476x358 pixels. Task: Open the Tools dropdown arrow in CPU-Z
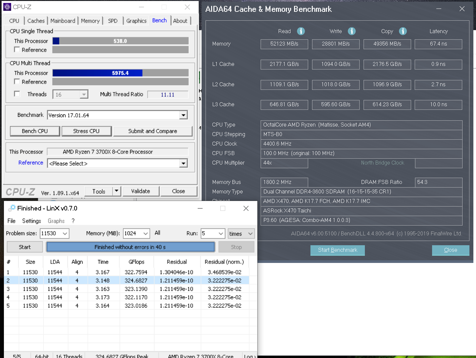pos(117,191)
